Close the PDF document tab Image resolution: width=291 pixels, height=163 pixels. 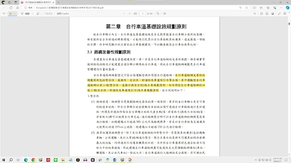coord(53,2)
